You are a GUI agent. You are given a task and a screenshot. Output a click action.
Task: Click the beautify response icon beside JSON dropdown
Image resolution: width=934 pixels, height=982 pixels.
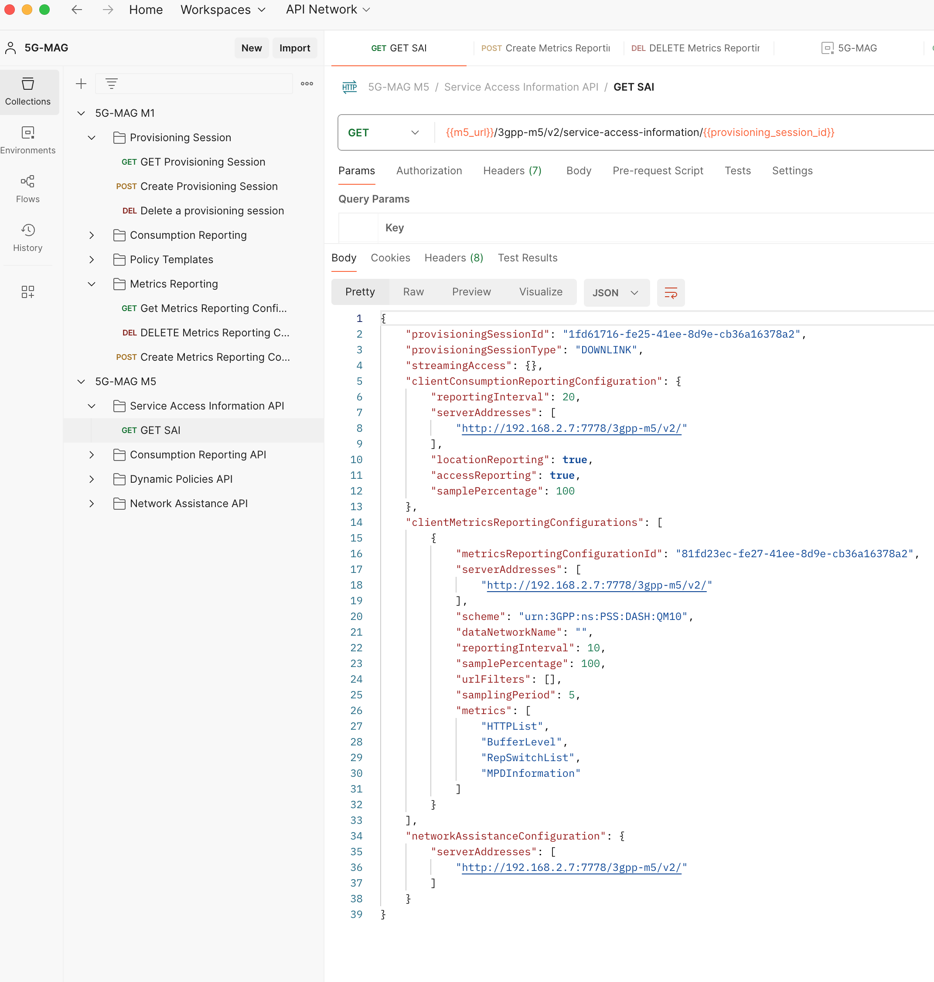click(671, 292)
